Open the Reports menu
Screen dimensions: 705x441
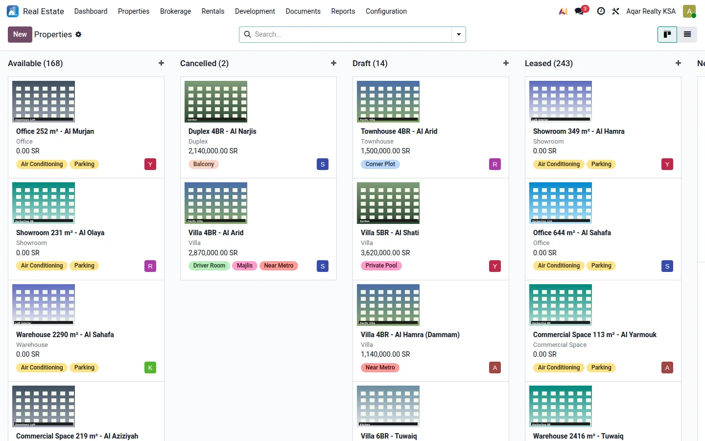(343, 11)
